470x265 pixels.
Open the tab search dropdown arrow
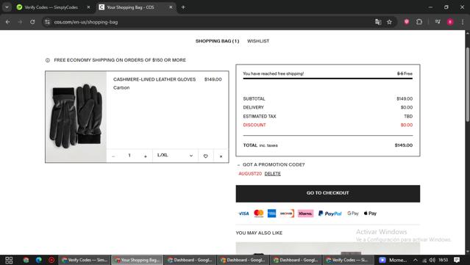point(7,7)
